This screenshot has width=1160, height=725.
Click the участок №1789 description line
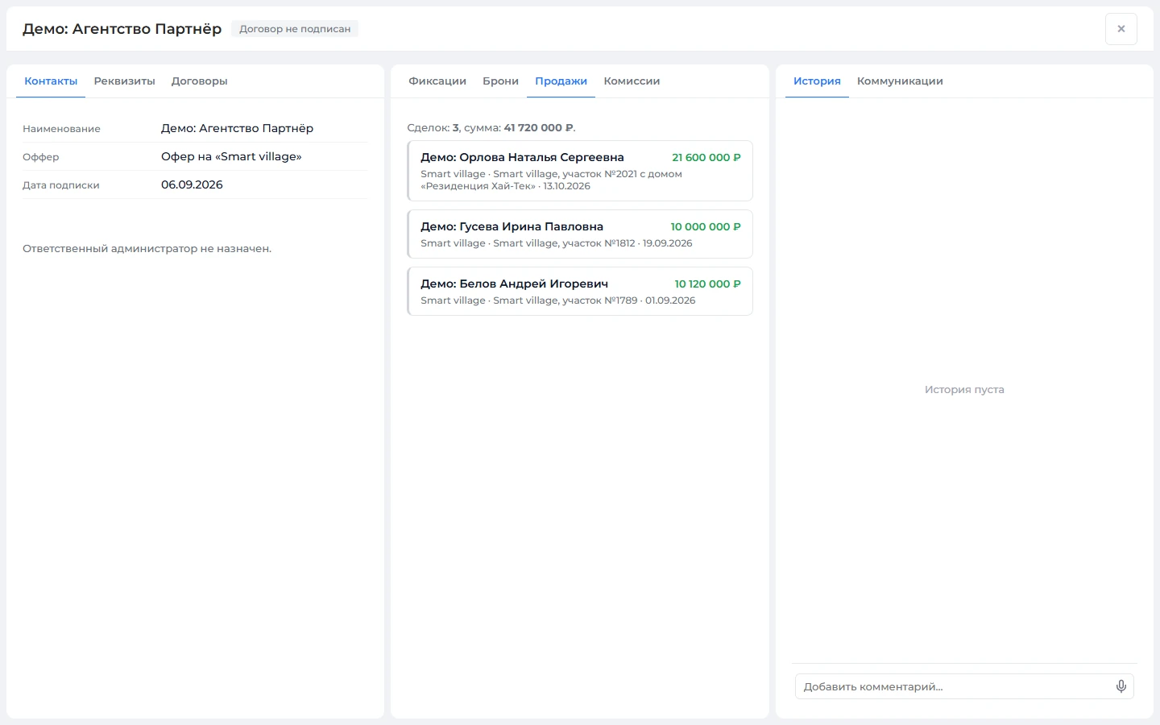pos(558,300)
